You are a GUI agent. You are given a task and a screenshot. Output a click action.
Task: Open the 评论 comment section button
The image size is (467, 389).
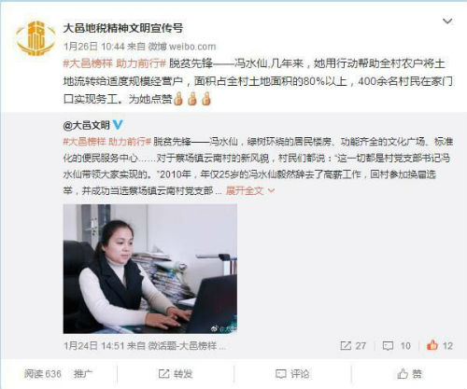[x=292, y=374]
